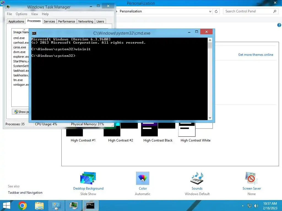282x211 pixels.
Task: Switch to the Applications tab
Action: point(16,21)
